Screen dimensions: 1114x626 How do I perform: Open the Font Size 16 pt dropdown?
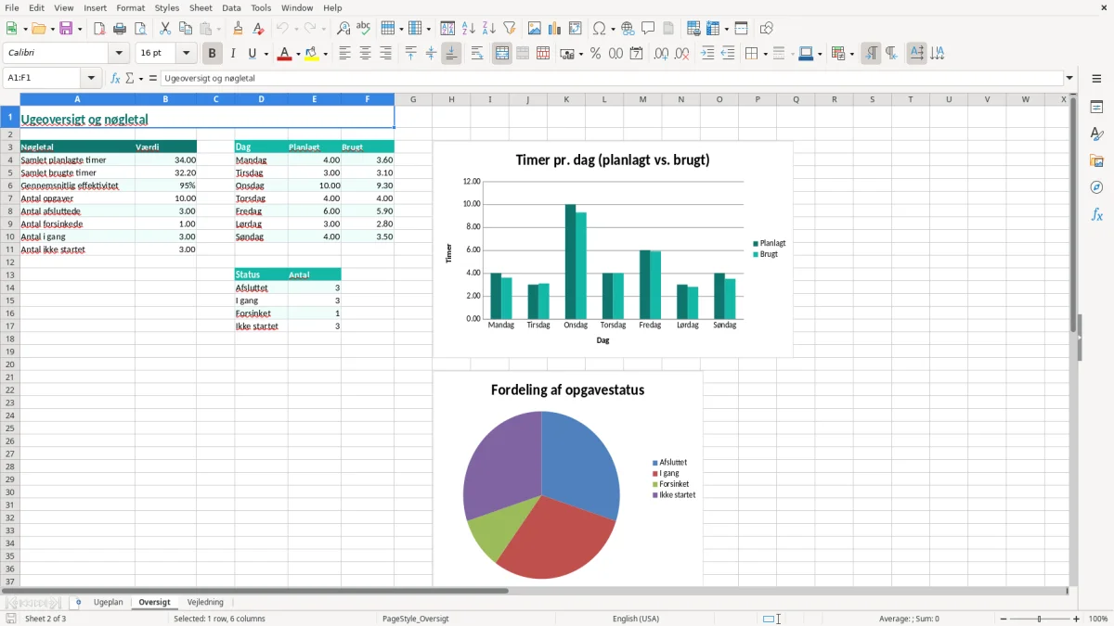(186, 54)
